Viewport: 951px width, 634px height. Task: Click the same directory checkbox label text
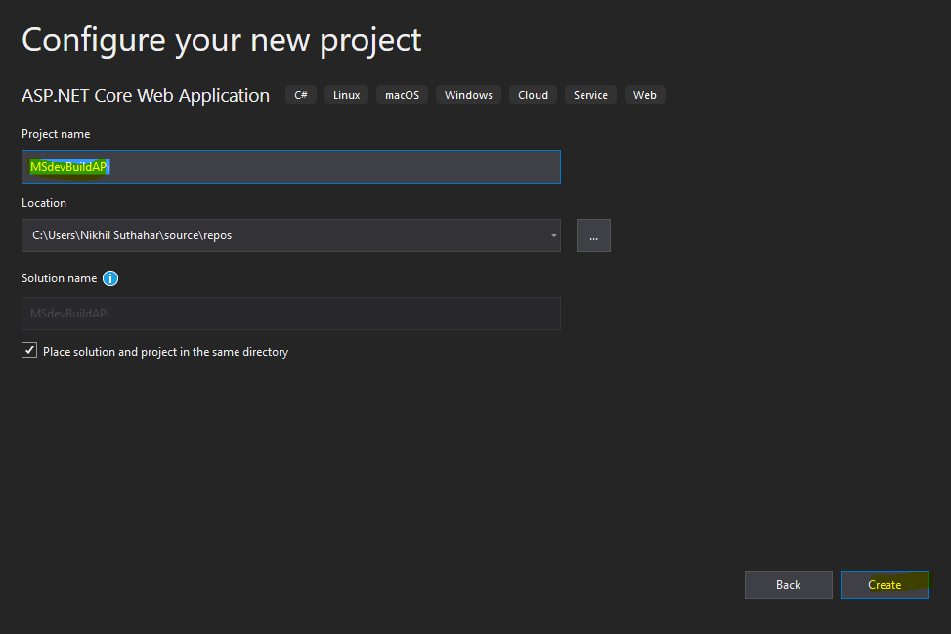(165, 352)
